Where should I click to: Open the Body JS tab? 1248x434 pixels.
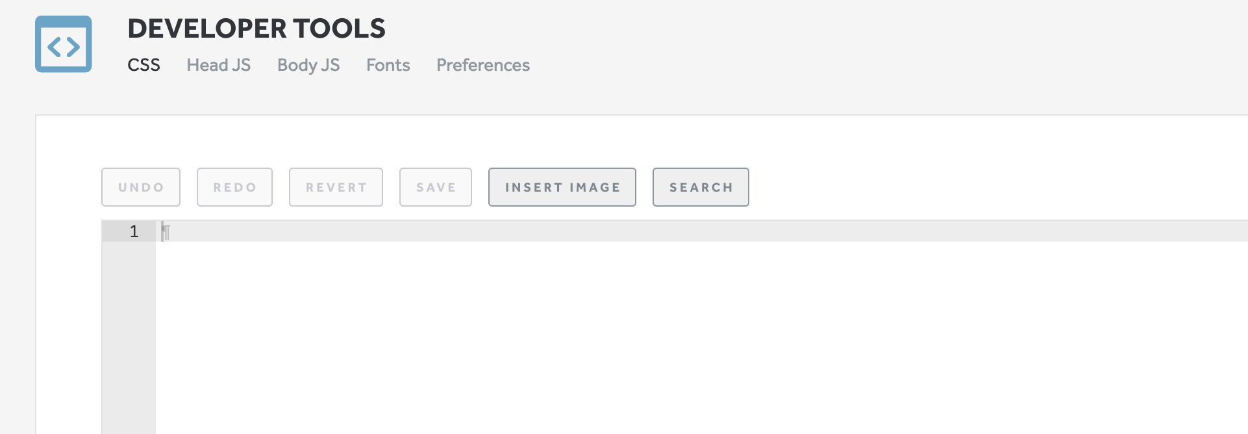(x=308, y=65)
